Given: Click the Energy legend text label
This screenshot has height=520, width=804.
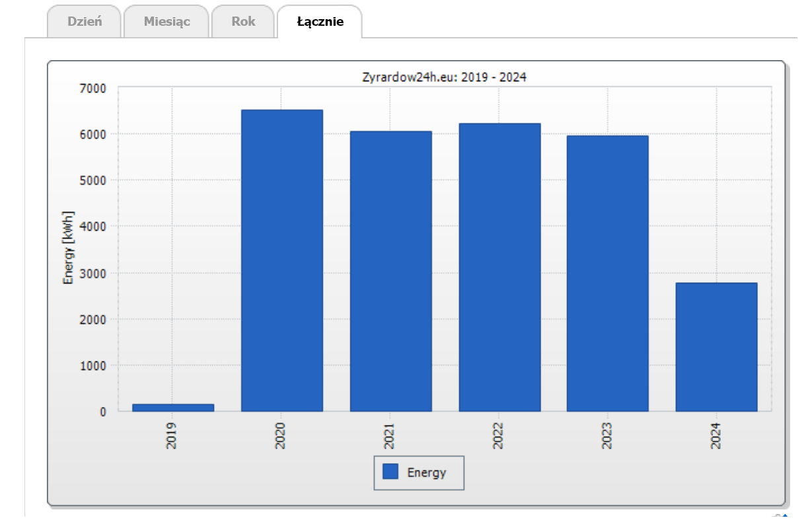Looking at the screenshot, I should [x=427, y=472].
